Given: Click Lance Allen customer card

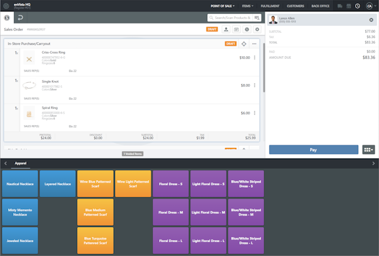Looking at the screenshot, I should pos(322,20).
